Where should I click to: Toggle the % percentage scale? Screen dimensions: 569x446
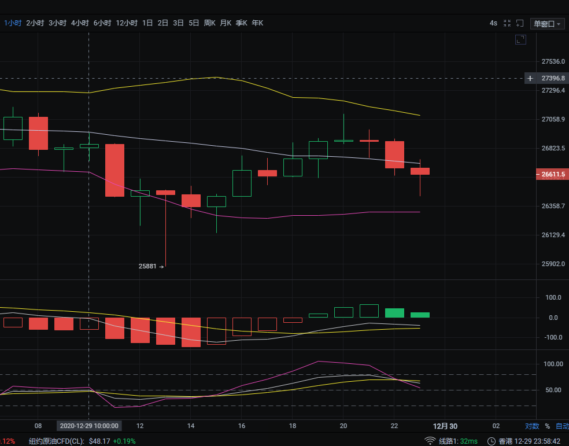click(547, 426)
